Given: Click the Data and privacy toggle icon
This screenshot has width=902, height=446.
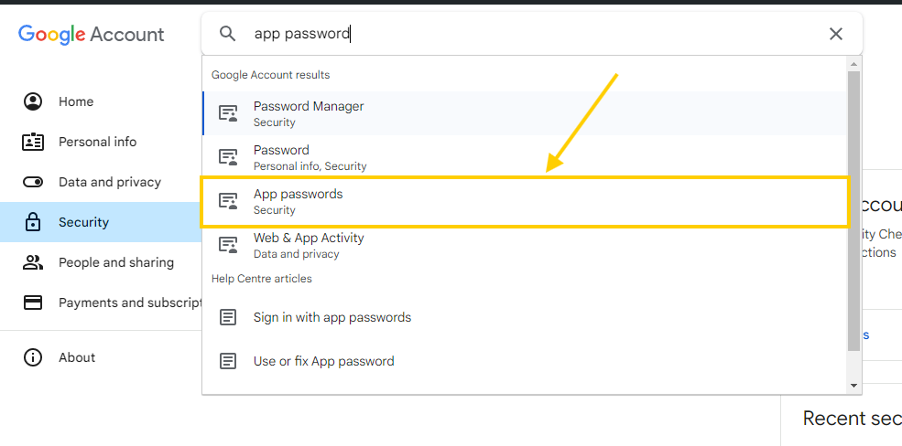Looking at the screenshot, I should click(33, 182).
